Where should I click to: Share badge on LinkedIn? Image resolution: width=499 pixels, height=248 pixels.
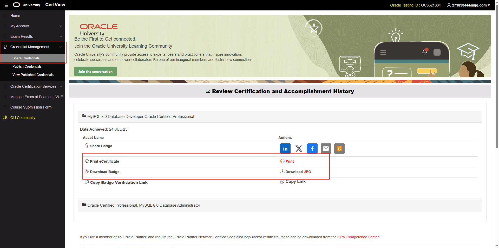coord(285,149)
